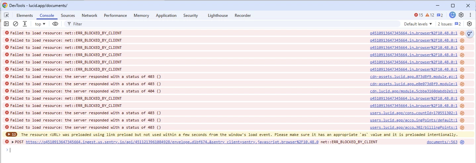Open the cdn-assets.lucid.app module.gz:1 source link
476x163 pixels.
(x=414, y=77)
